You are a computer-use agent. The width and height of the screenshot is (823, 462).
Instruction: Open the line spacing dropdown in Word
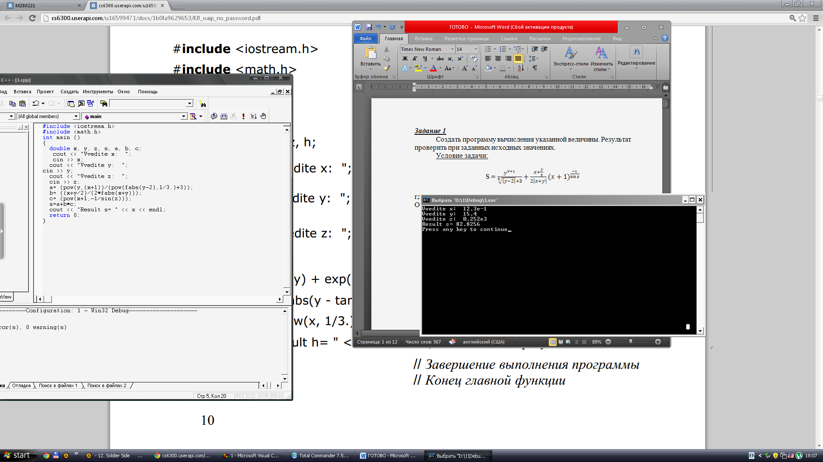point(533,59)
